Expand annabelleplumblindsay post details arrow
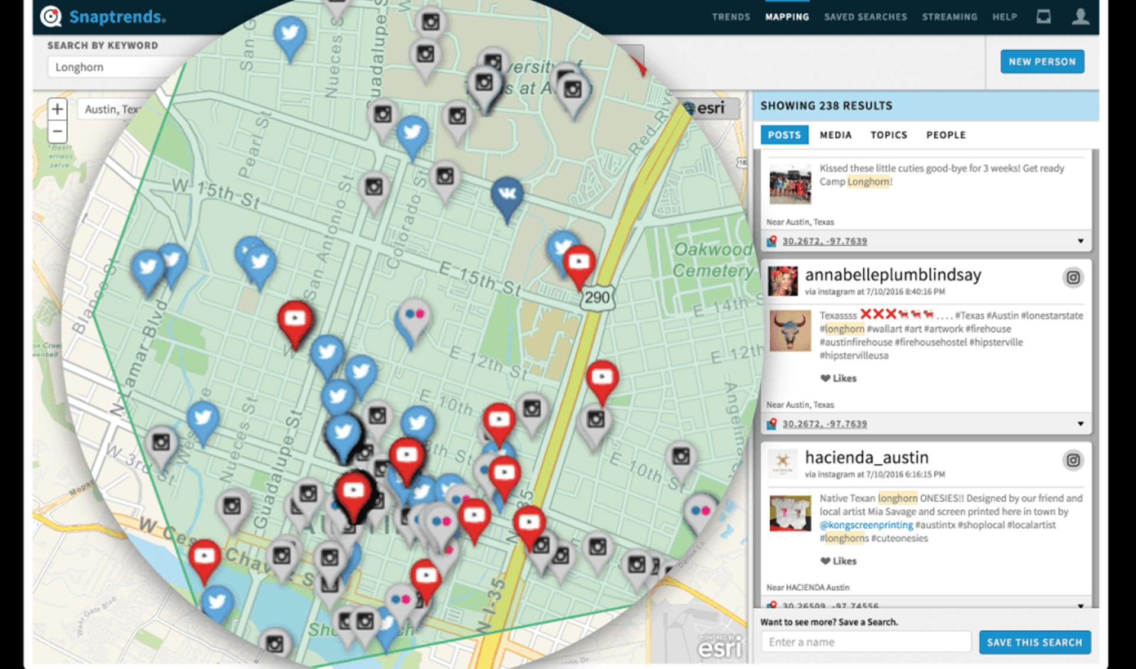Viewport: 1136px width, 669px height. (1080, 424)
